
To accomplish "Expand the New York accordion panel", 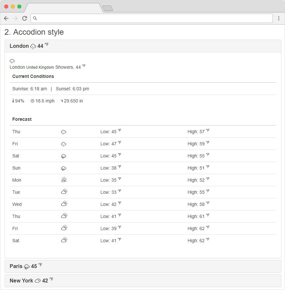I will pyautogui.click(x=143, y=281).
